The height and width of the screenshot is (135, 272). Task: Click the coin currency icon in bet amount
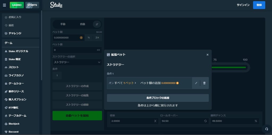point(81,38)
